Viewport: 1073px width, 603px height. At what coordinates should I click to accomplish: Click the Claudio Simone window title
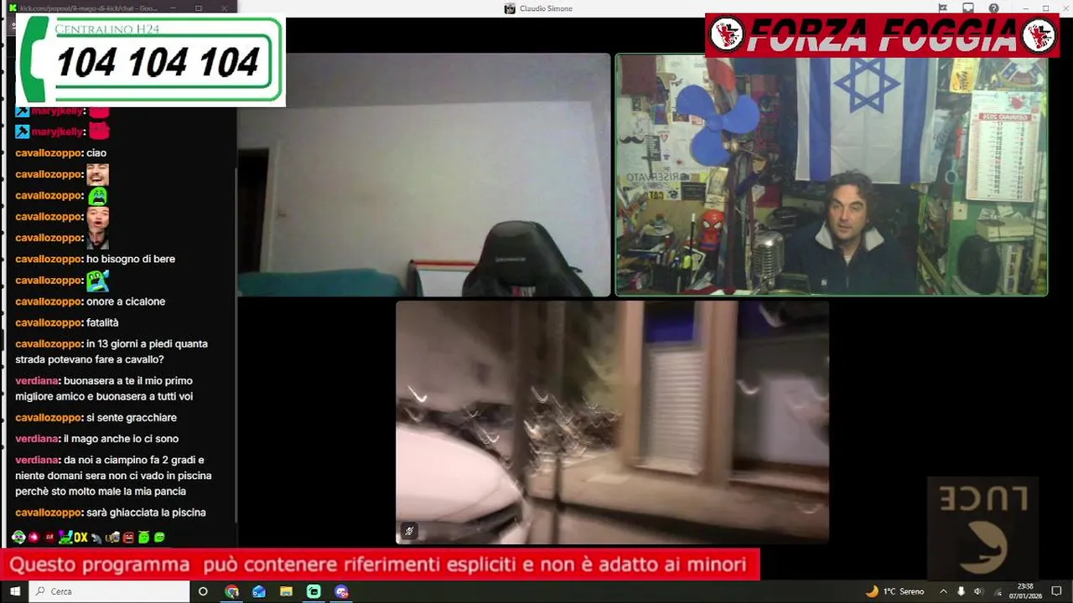point(544,8)
